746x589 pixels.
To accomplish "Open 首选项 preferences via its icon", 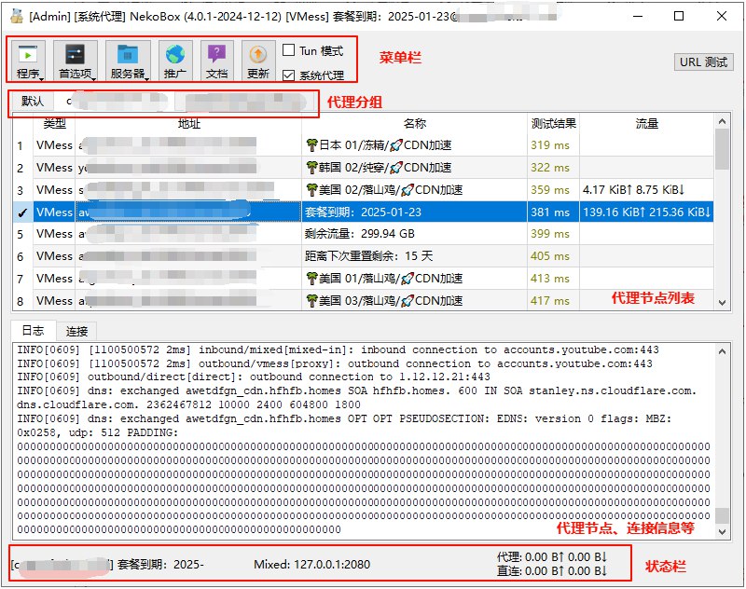I will 74,54.
